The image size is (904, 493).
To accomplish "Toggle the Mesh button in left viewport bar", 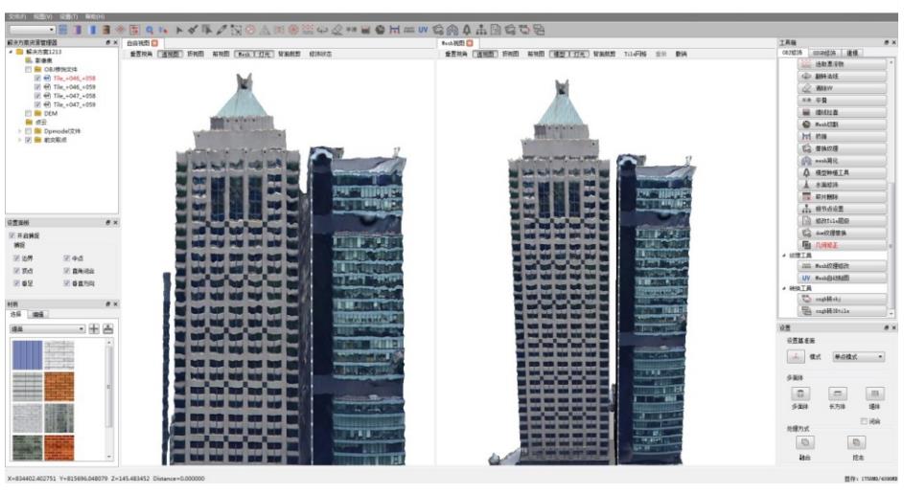I will [x=244, y=55].
